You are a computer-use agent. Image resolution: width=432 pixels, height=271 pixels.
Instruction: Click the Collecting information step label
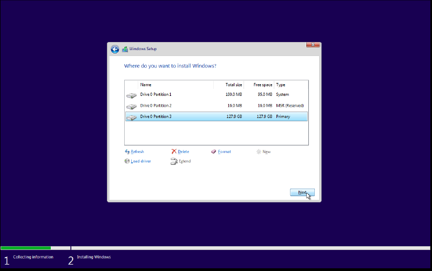pyautogui.click(x=33, y=257)
